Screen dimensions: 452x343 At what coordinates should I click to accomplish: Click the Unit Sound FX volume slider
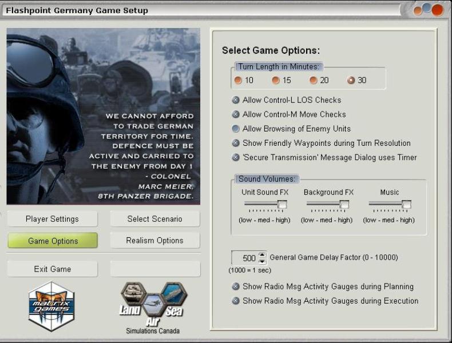click(x=265, y=204)
